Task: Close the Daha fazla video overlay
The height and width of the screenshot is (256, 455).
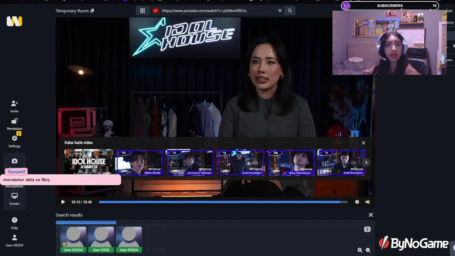Action: pos(363,143)
